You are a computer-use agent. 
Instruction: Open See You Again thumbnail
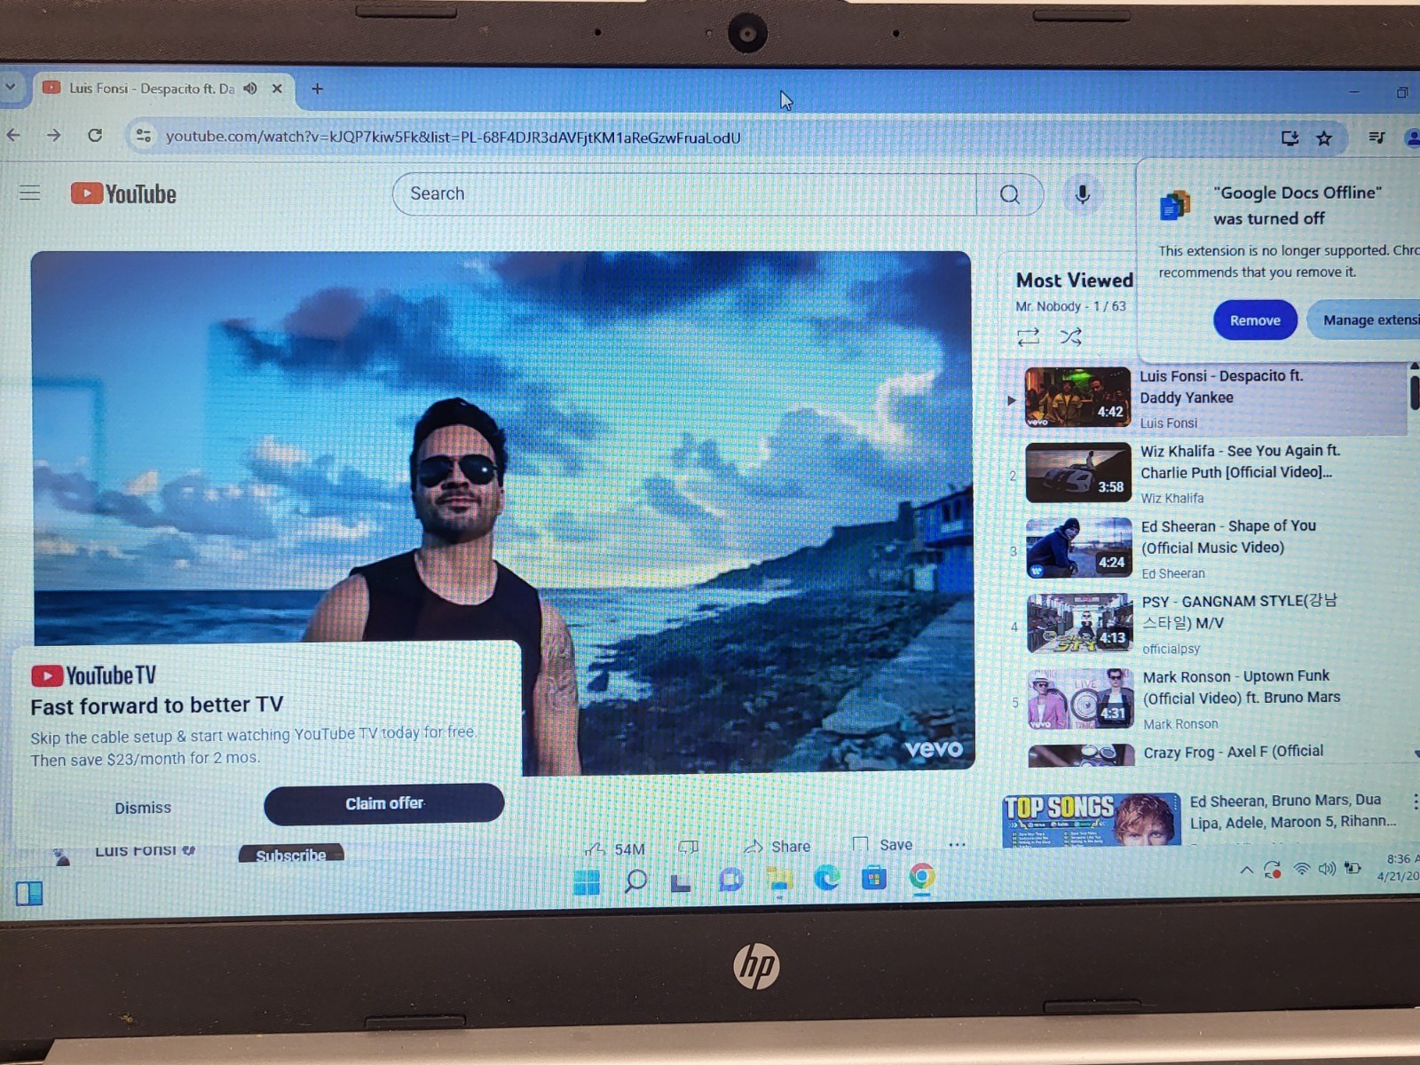tap(1078, 473)
